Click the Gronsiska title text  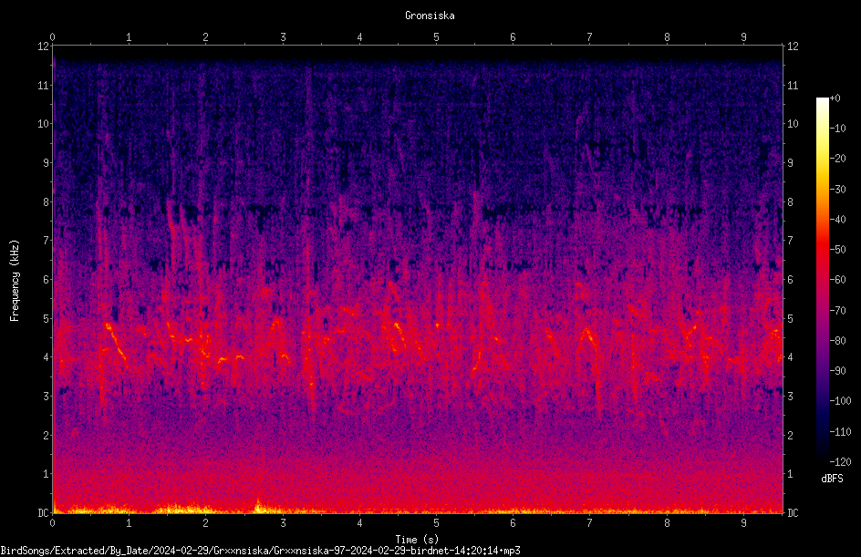(x=430, y=15)
